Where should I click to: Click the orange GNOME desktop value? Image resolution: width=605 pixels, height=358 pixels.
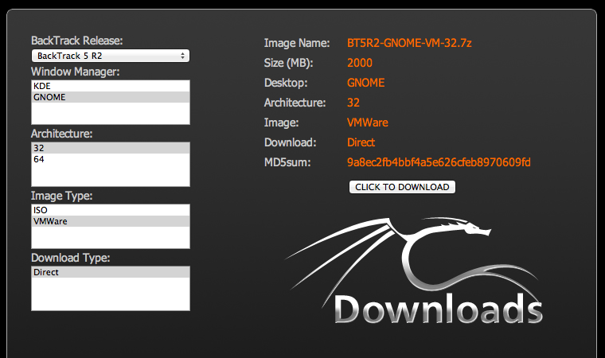click(x=365, y=83)
